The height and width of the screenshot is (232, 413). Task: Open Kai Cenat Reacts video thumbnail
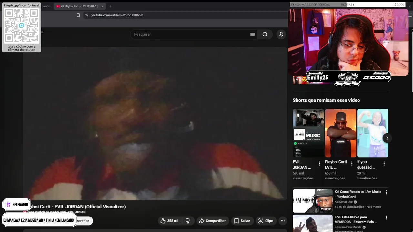click(313, 201)
